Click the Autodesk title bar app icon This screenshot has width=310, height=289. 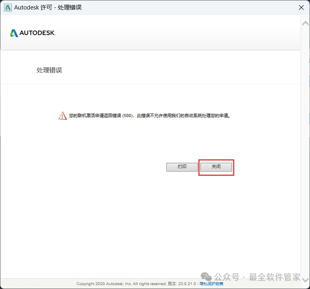[8, 7]
